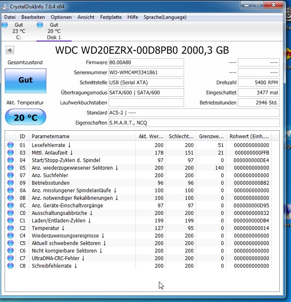
Task: Open the Festplatte menu
Action: pos(111,17)
